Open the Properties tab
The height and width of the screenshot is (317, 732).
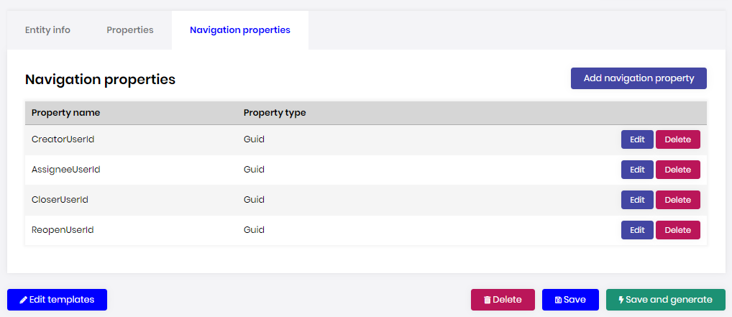[x=130, y=30]
